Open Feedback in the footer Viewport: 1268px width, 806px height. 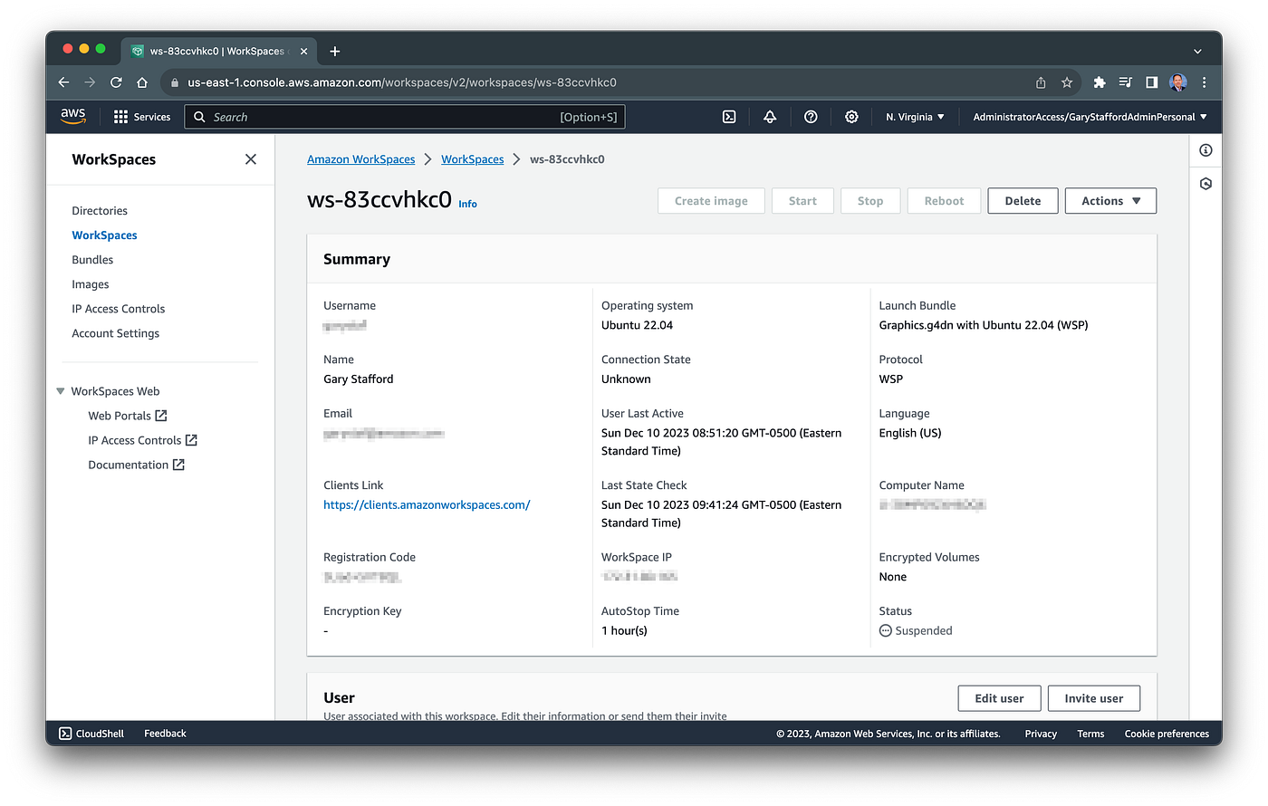point(165,734)
